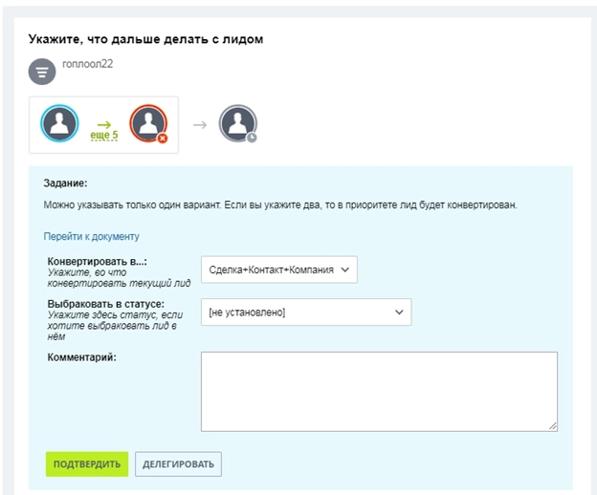Screen dimensions: 597x495
Task: Click the "Укажите, что дальше делать с лидом" heading
Action: (x=145, y=39)
